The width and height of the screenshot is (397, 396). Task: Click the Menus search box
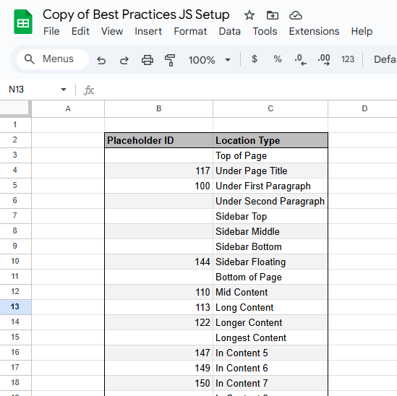click(x=53, y=59)
